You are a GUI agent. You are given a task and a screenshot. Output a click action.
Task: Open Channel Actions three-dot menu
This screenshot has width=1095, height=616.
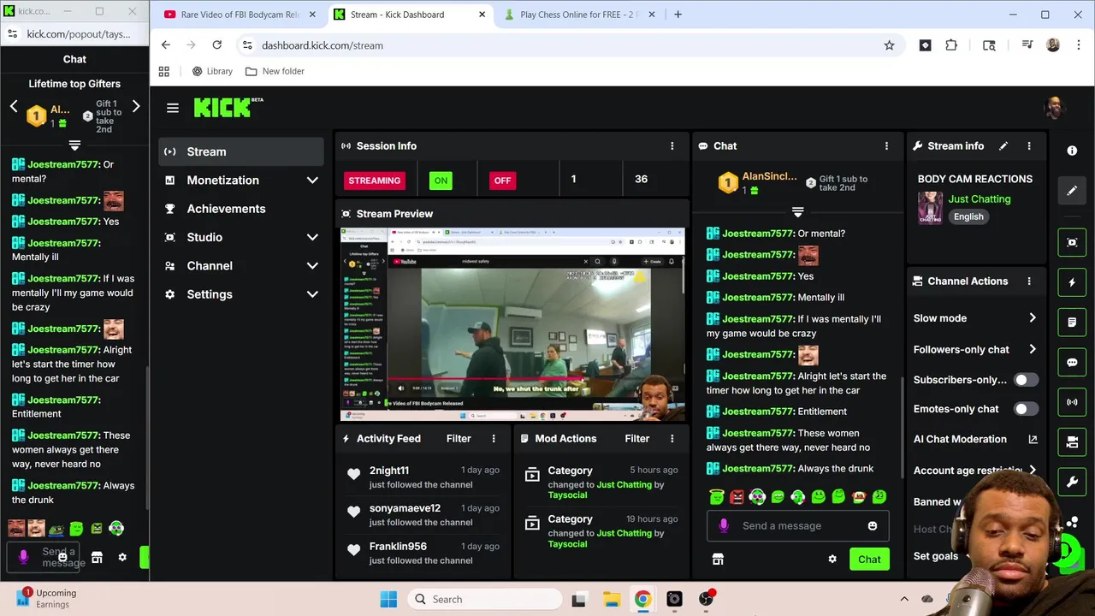point(1029,281)
